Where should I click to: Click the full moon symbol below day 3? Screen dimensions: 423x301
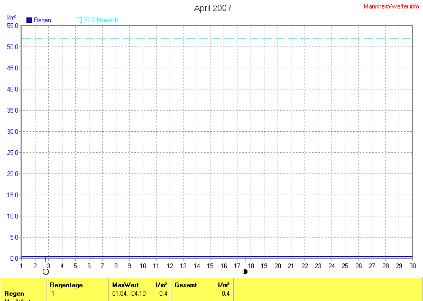click(x=45, y=271)
